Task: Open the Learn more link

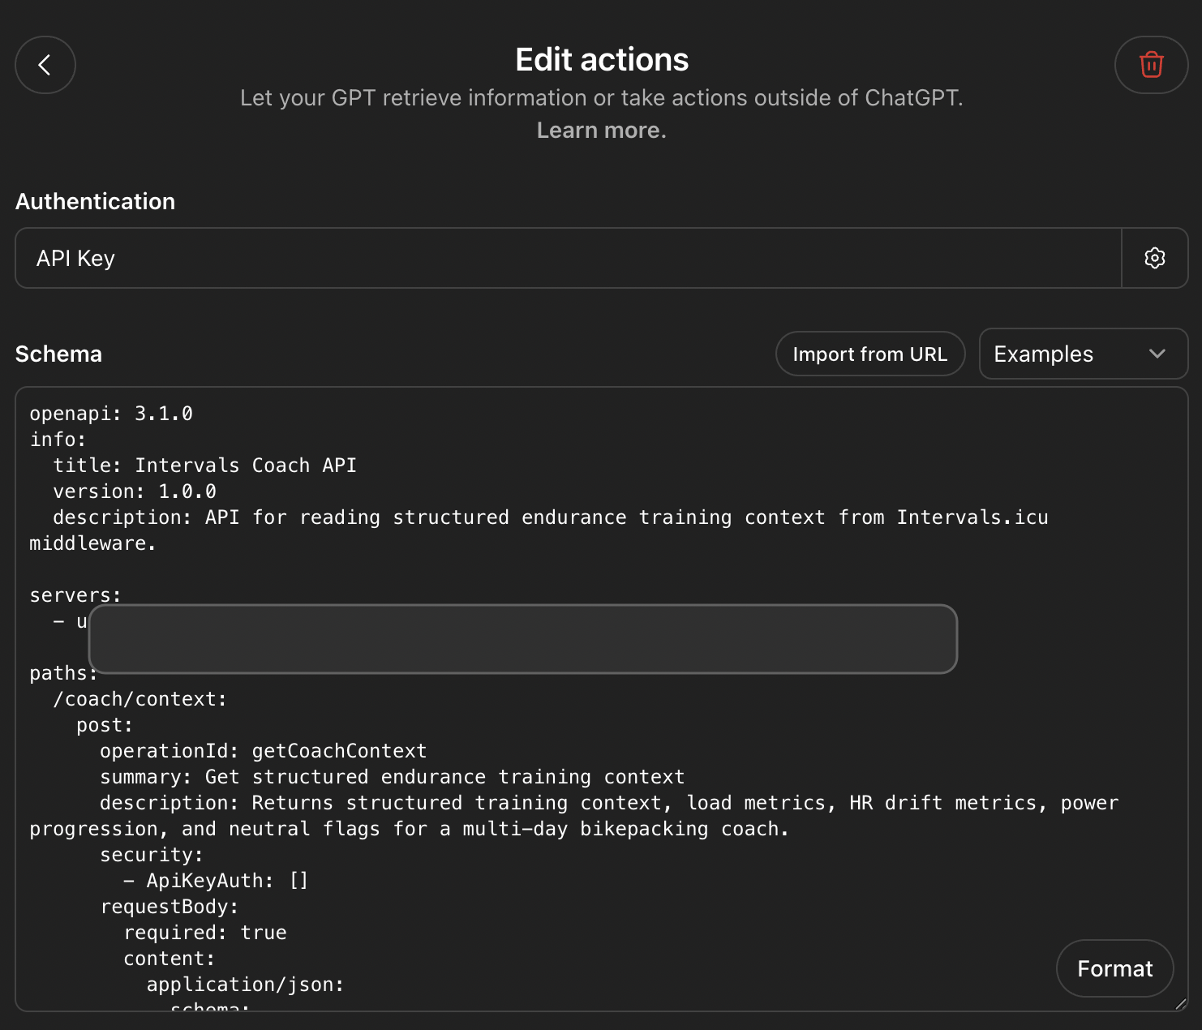Action: (601, 131)
